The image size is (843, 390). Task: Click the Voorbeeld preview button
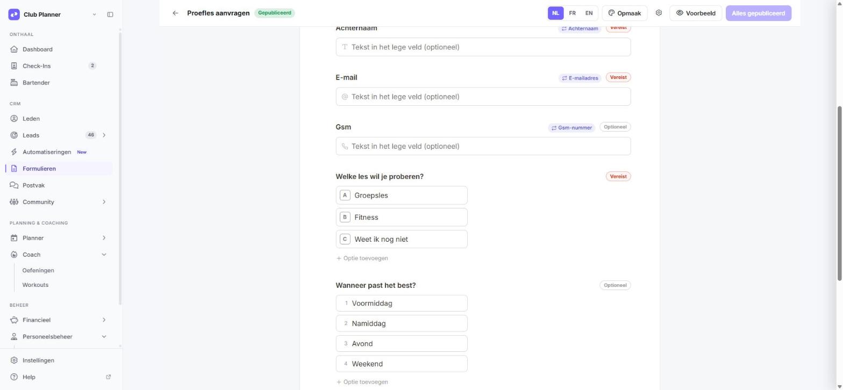(696, 13)
